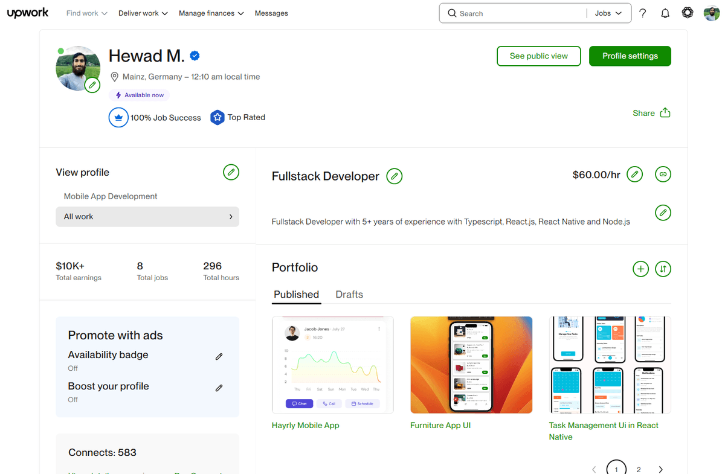
Task: Open help with the question mark icon
Action: click(642, 13)
